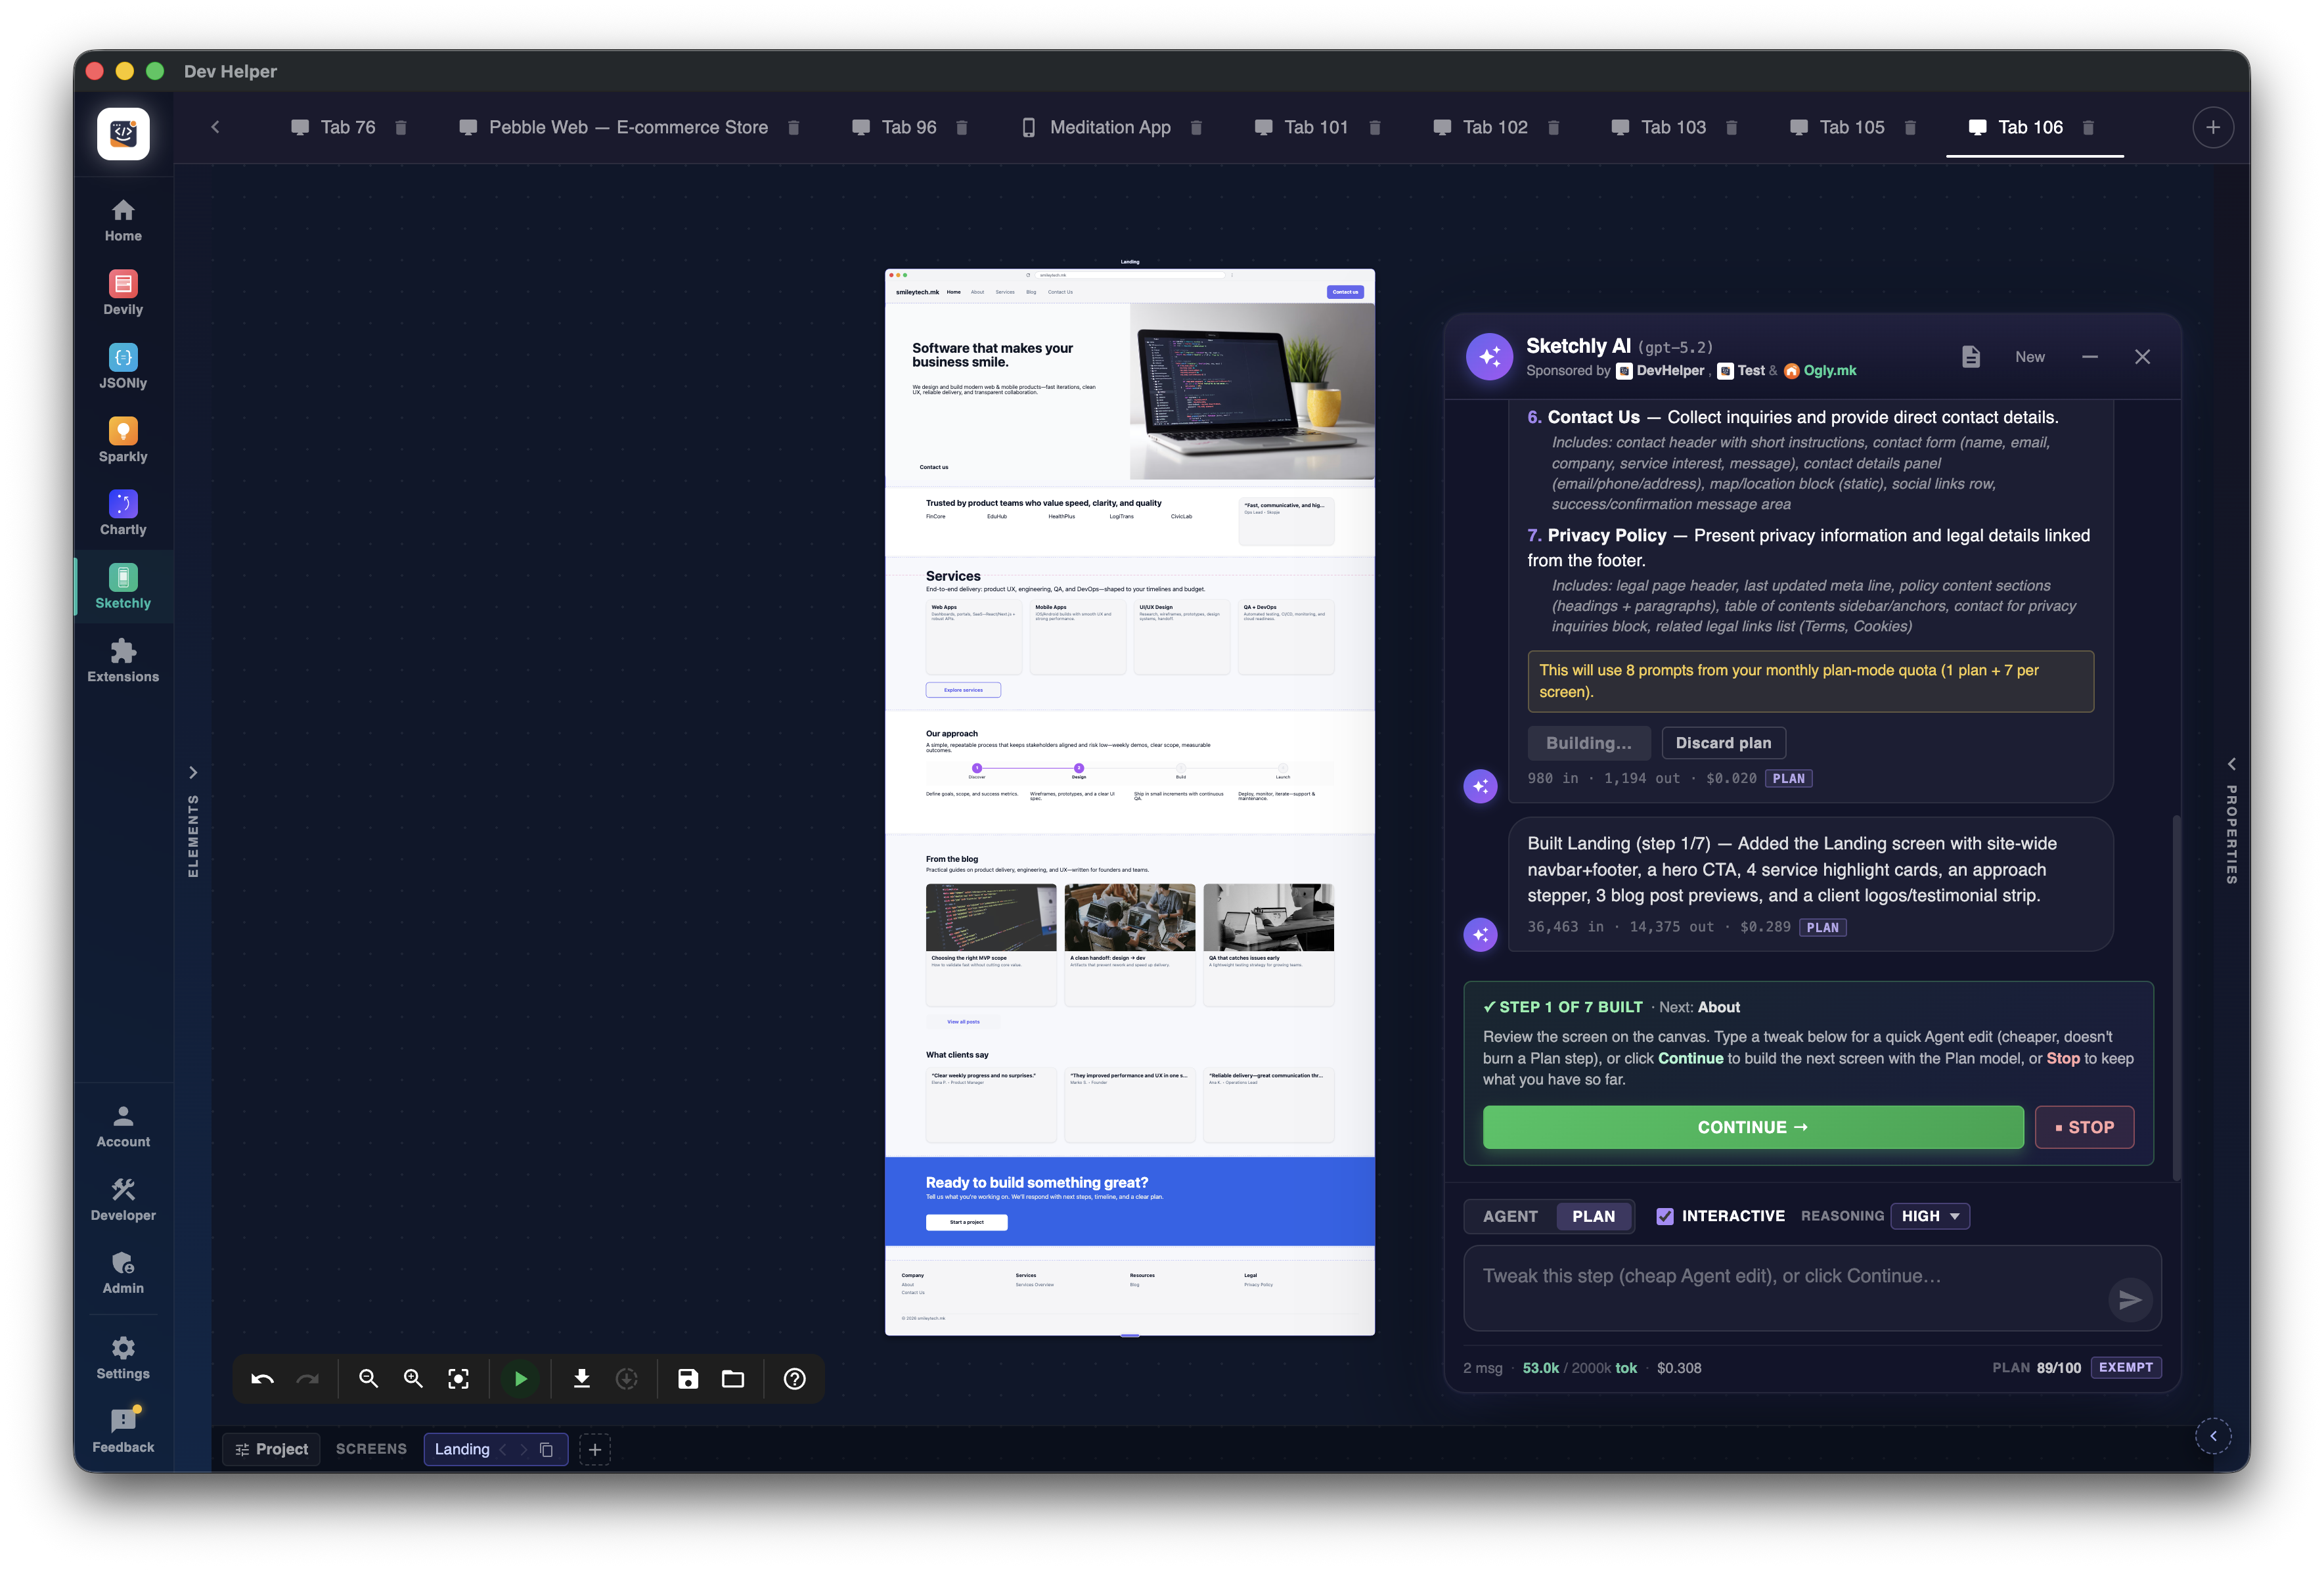
Task: Open the Ogly.mk sponsor link
Action: (x=1820, y=370)
